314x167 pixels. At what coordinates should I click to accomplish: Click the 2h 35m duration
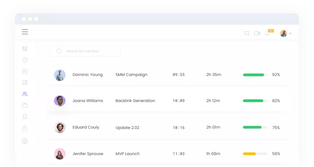[x=213, y=75]
